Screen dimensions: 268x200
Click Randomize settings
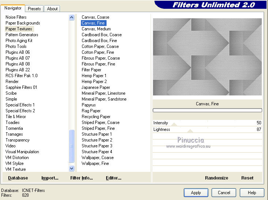(216, 178)
